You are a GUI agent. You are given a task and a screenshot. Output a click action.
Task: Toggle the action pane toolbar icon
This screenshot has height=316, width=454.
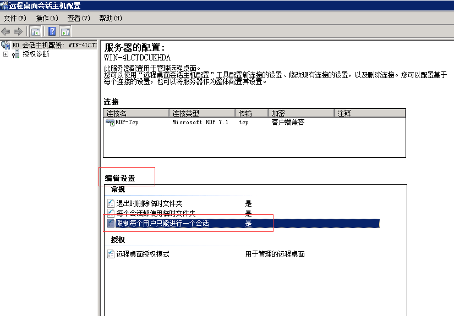pyautogui.click(x=65, y=31)
